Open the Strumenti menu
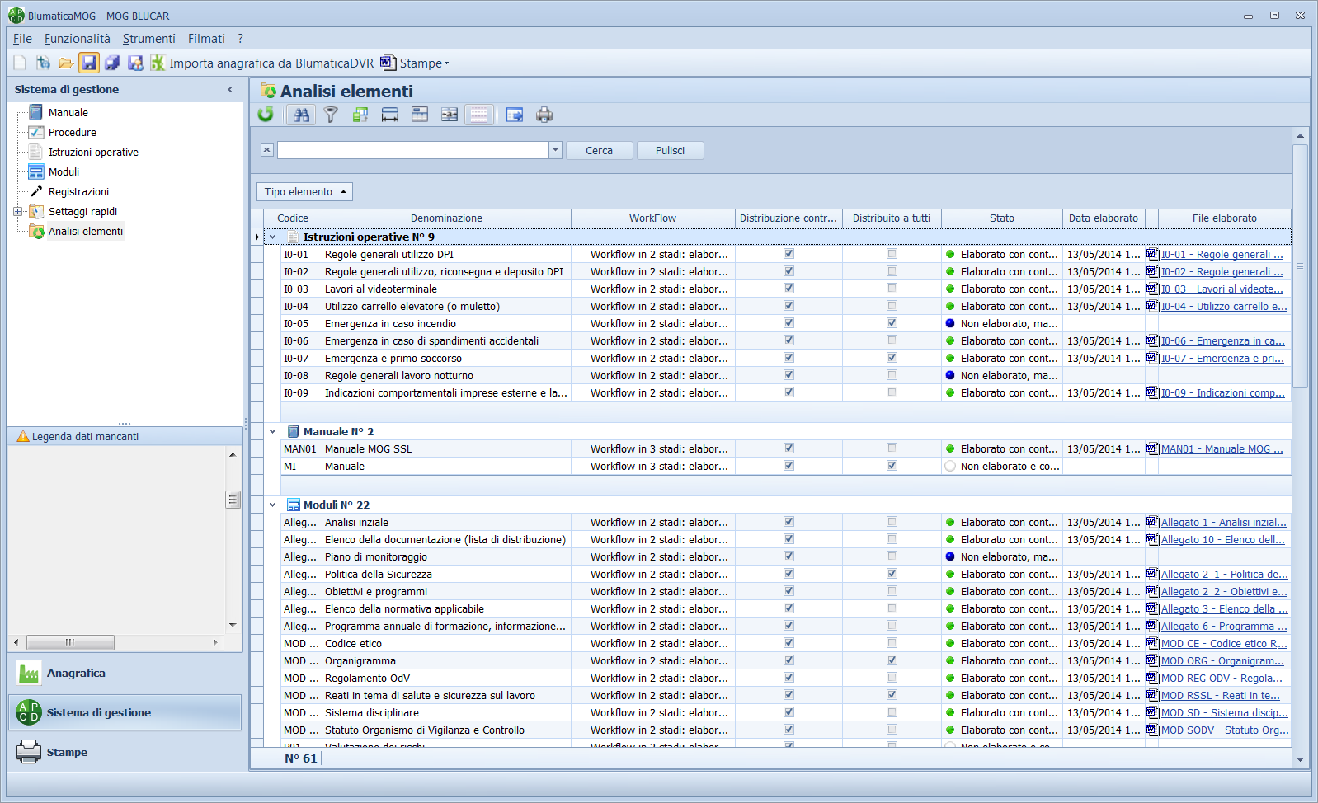1318x803 pixels. point(148,39)
